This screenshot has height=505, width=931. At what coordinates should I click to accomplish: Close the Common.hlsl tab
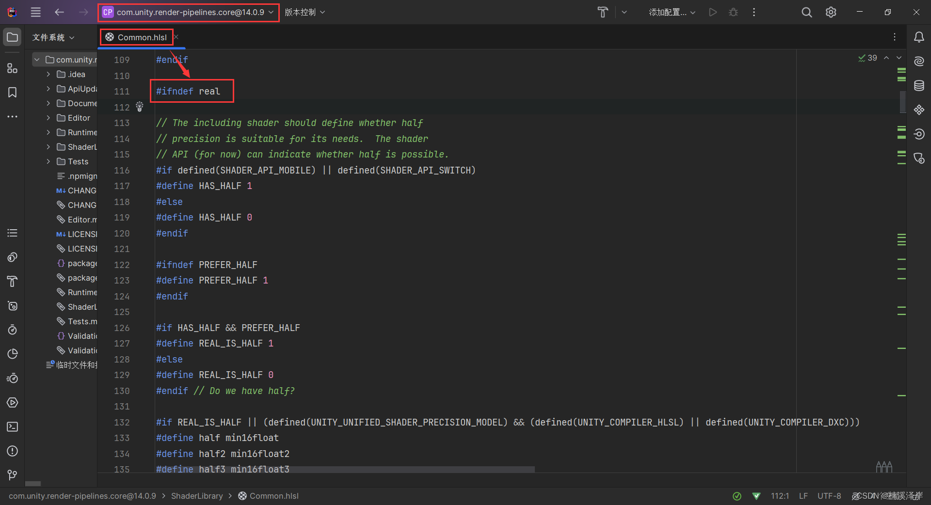(x=177, y=37)
